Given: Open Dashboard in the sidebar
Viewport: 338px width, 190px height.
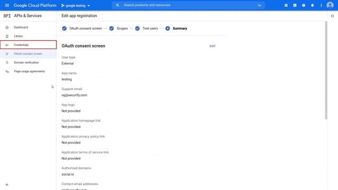Looking at the screenshot, I should pos(28,27).
